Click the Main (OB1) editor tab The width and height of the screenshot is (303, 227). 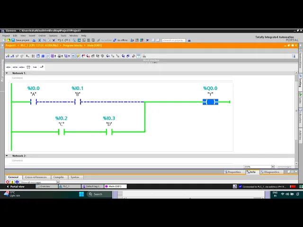click(x=116, y=186)
